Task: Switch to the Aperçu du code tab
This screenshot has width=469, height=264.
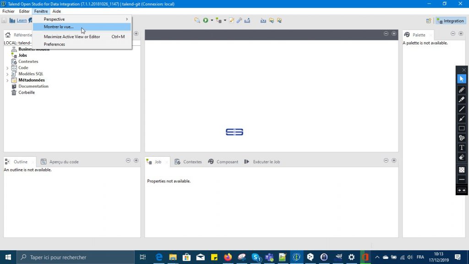Action: click(x=60, y=162)
